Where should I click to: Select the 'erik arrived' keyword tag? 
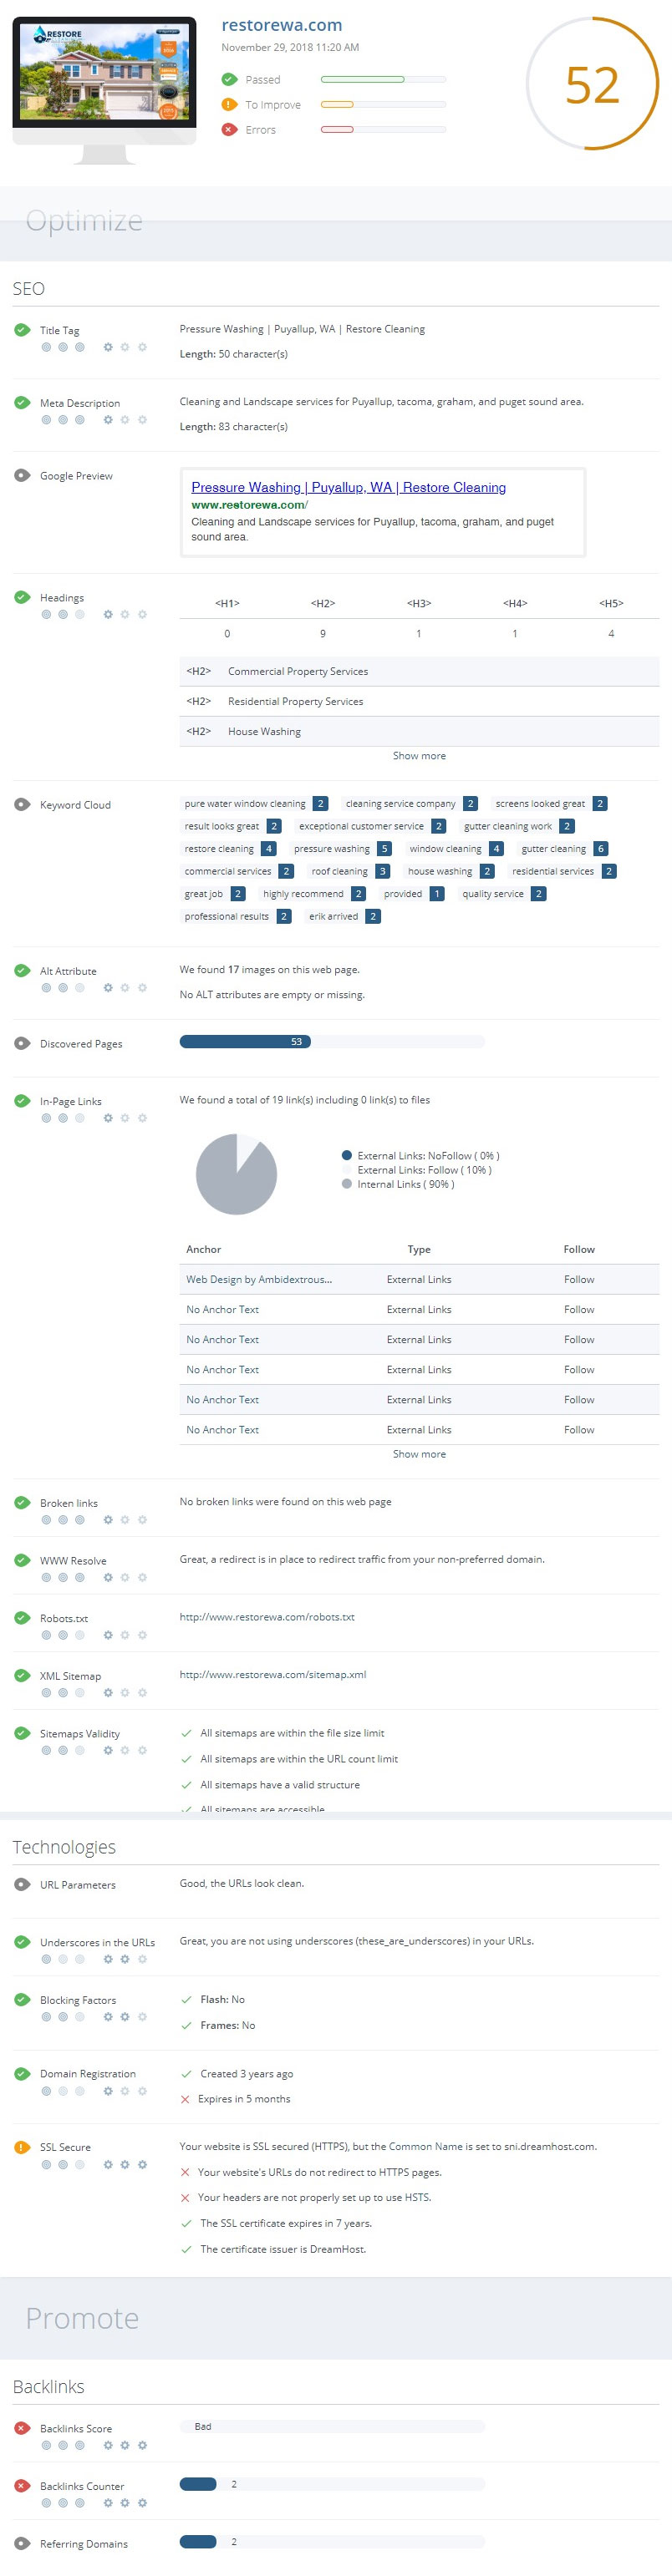pyautogui.click(x=343, y=916)
